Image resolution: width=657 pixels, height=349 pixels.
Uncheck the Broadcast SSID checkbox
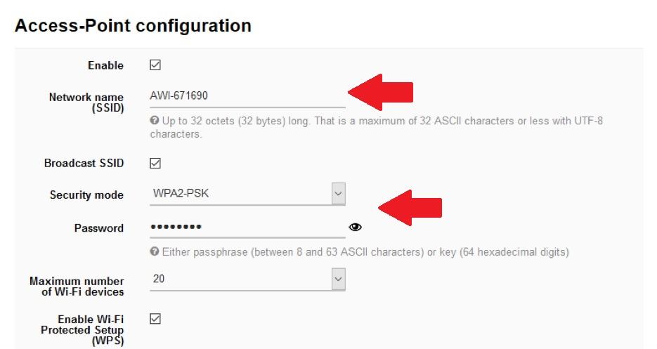tap(155, 163)
